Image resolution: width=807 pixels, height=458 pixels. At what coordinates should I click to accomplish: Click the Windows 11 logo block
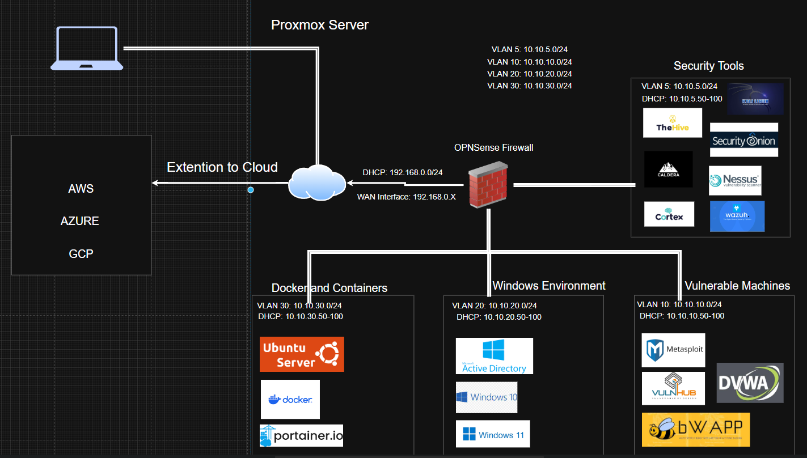coord(493,433)
